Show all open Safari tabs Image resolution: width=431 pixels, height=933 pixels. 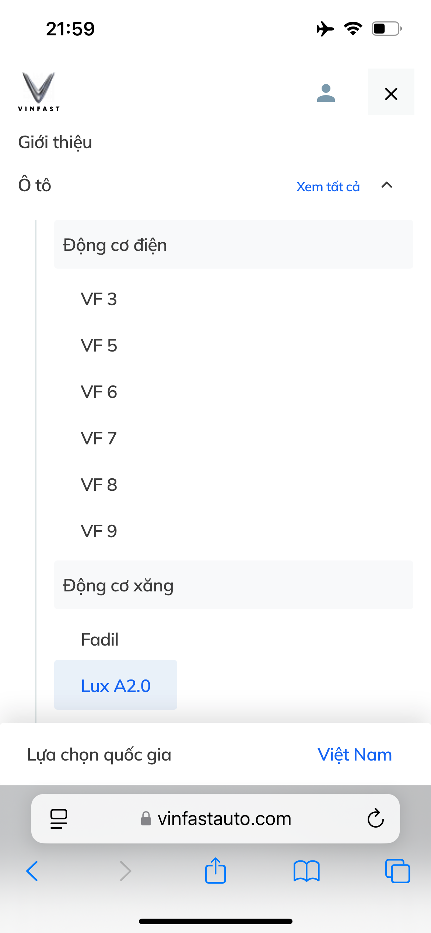397,871
